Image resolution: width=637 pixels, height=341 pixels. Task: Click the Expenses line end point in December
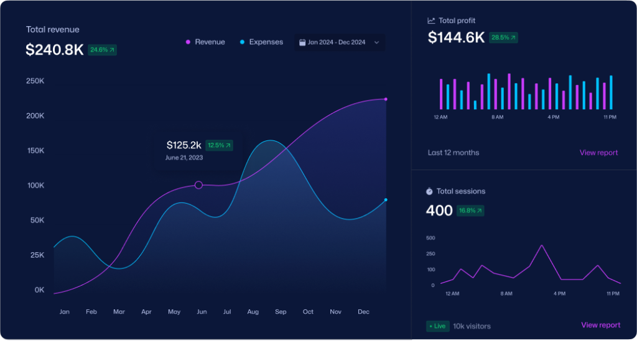[x=386, y=200]
